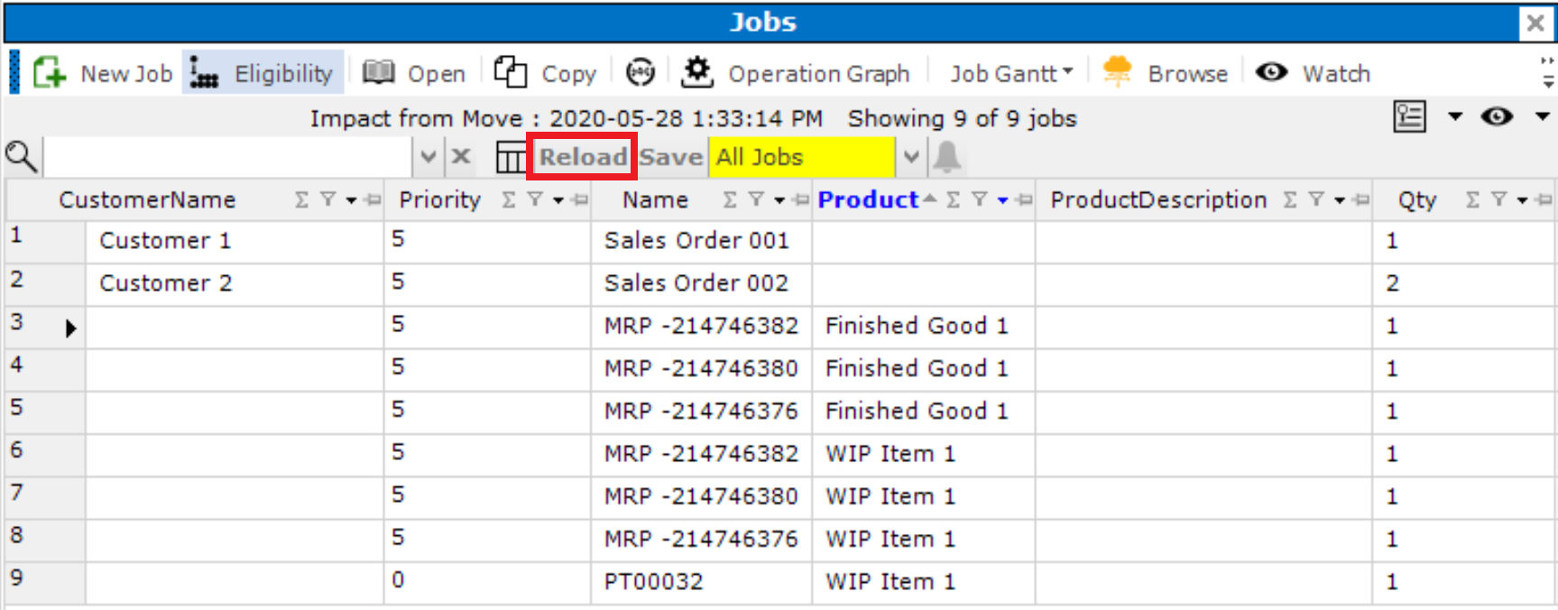The height and width of the screenshot is (610, 1558).
Task: Click the Browse label
Action: click(1187, 74)
